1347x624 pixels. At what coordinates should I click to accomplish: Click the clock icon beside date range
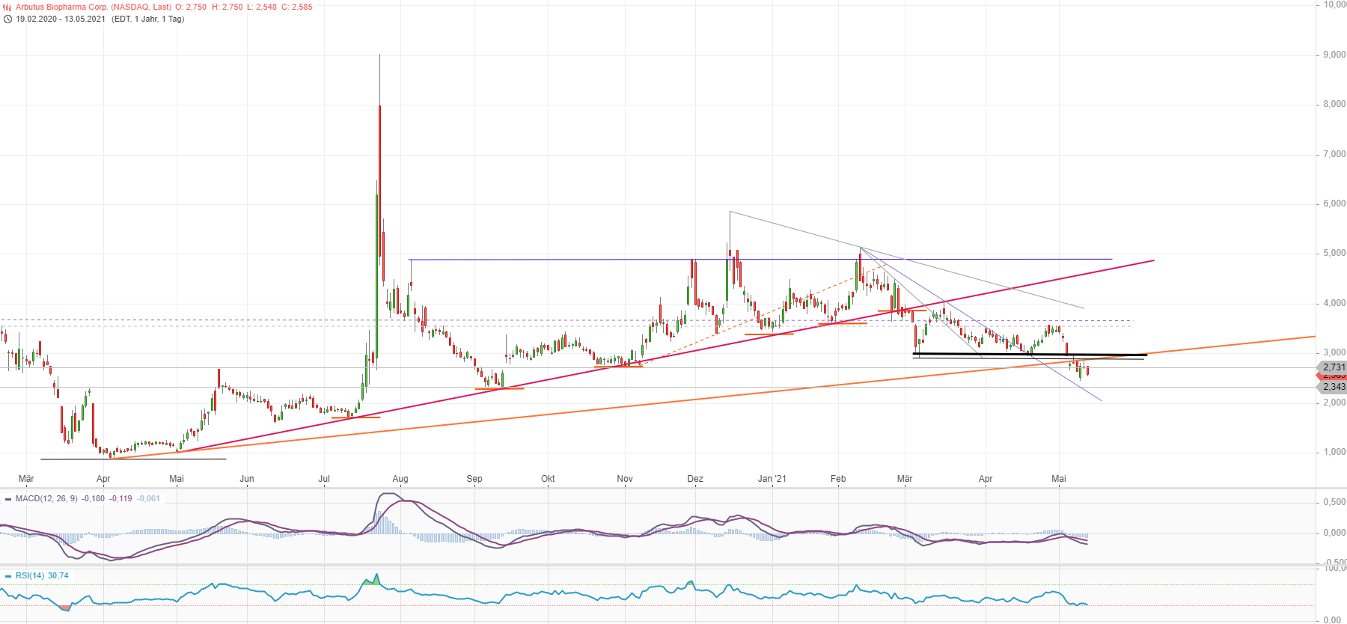(x=7, y=19)
